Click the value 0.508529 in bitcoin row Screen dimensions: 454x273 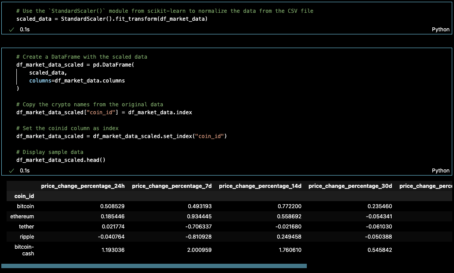click(112, 206)
